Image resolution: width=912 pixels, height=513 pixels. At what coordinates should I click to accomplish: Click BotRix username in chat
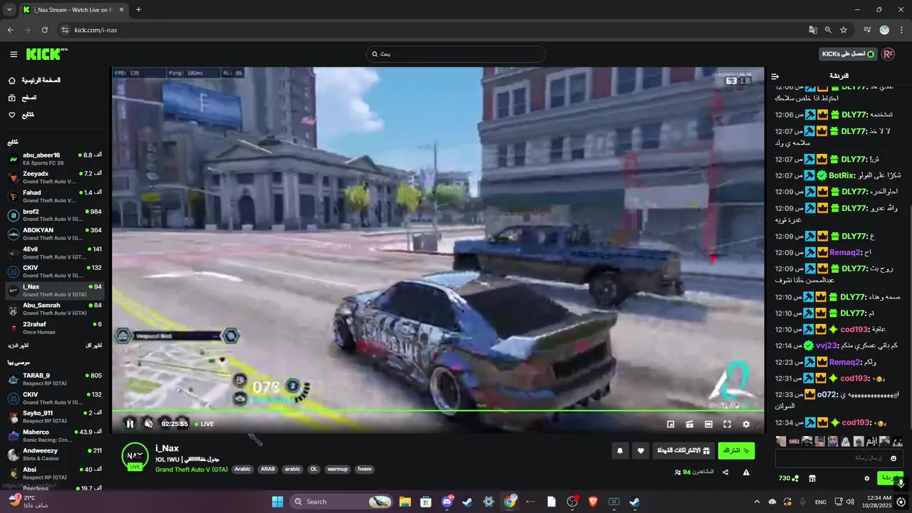(842, 175)
